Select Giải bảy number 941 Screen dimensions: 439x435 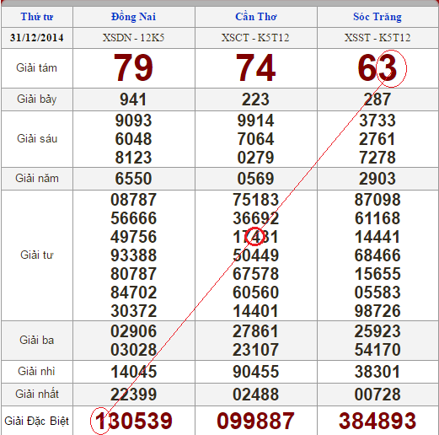tap(133, 99)
